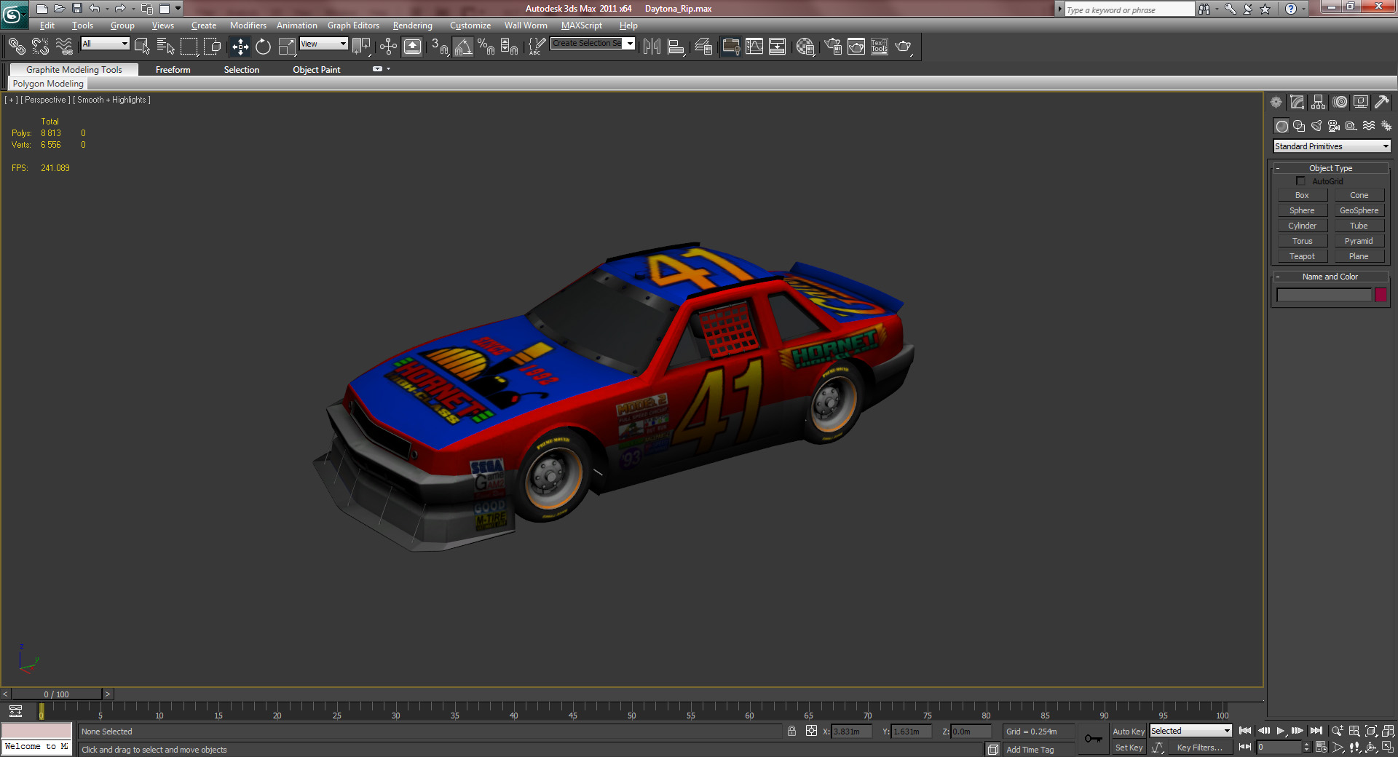
Task: Open Rendered Frame Window
Action: click(856, 47)
